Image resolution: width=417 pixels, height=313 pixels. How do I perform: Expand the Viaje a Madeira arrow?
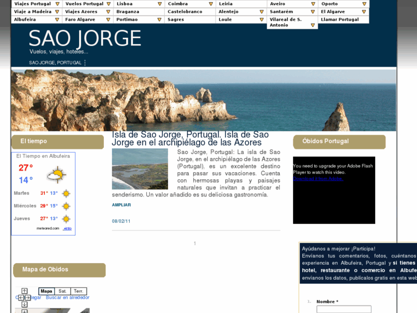pyautogui.click(x=57, y=11)
